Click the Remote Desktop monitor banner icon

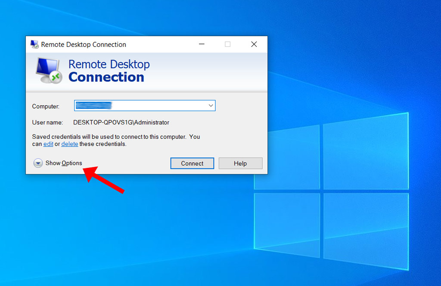click(x=49, y=71)
